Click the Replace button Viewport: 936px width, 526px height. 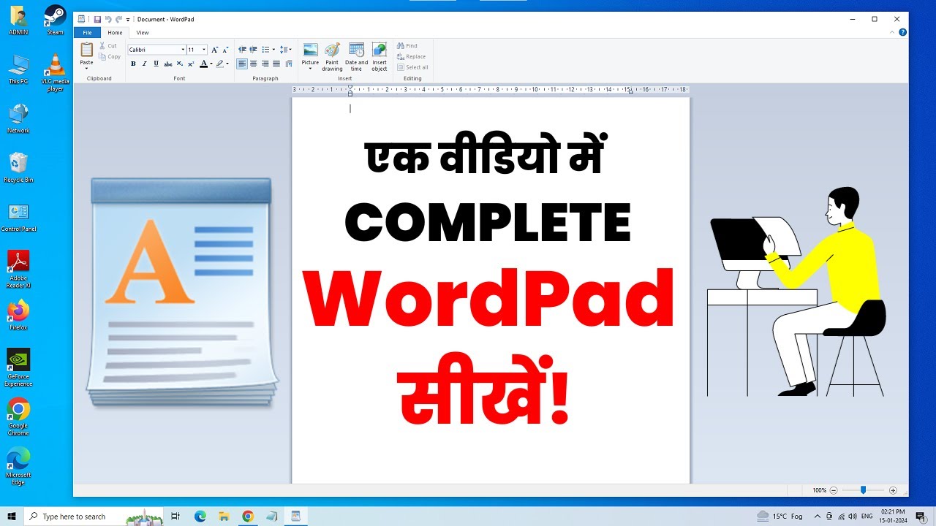coord(411,56)
